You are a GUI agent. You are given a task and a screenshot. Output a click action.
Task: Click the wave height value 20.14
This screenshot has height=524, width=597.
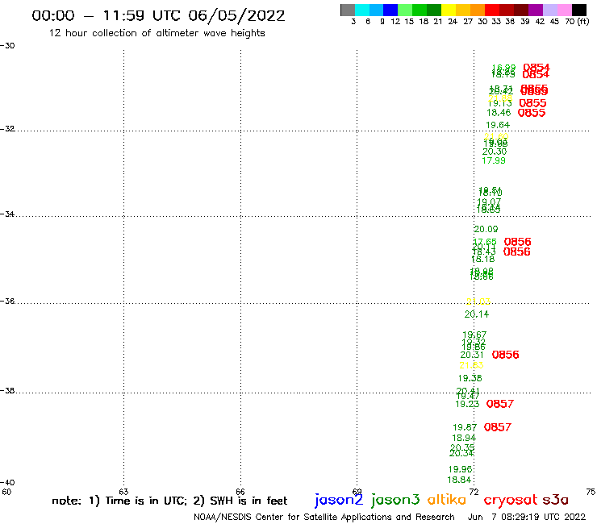click(x=477, y=314)
